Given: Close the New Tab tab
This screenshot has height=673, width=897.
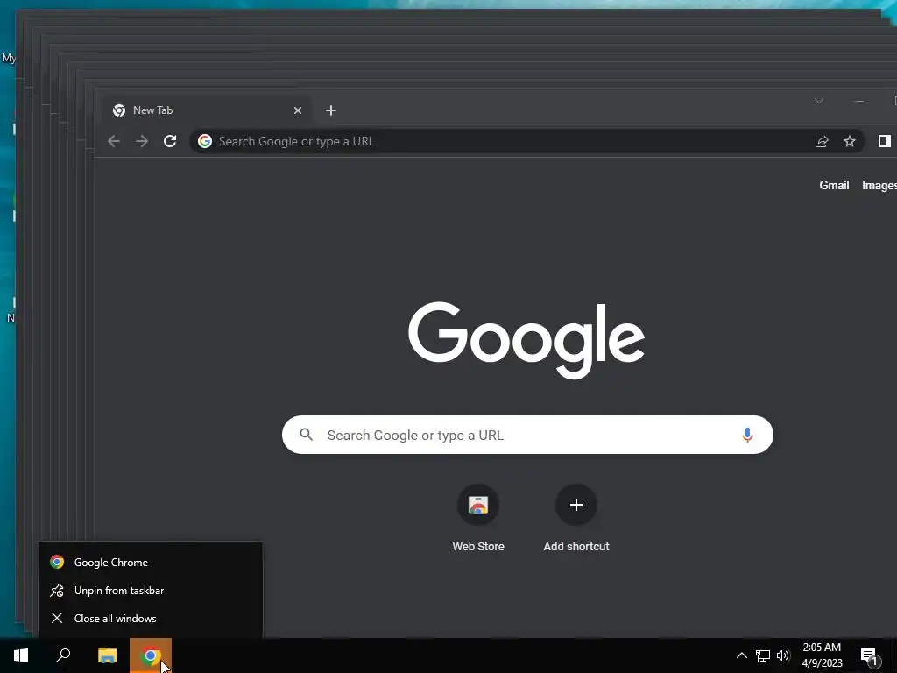Looking at the screenshot, I should (x=298, y=110).
